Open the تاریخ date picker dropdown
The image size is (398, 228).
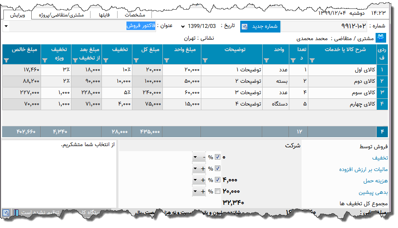pos(183,26)
